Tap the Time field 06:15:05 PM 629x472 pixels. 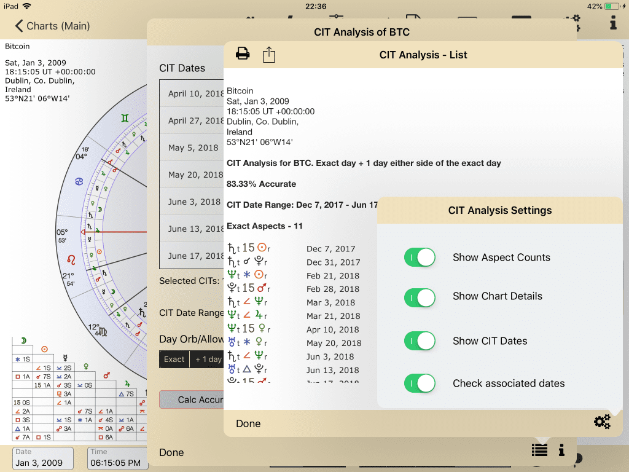click(x=117, y=458)
